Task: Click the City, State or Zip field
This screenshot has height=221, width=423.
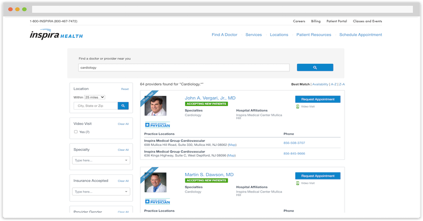Action: 96,106
